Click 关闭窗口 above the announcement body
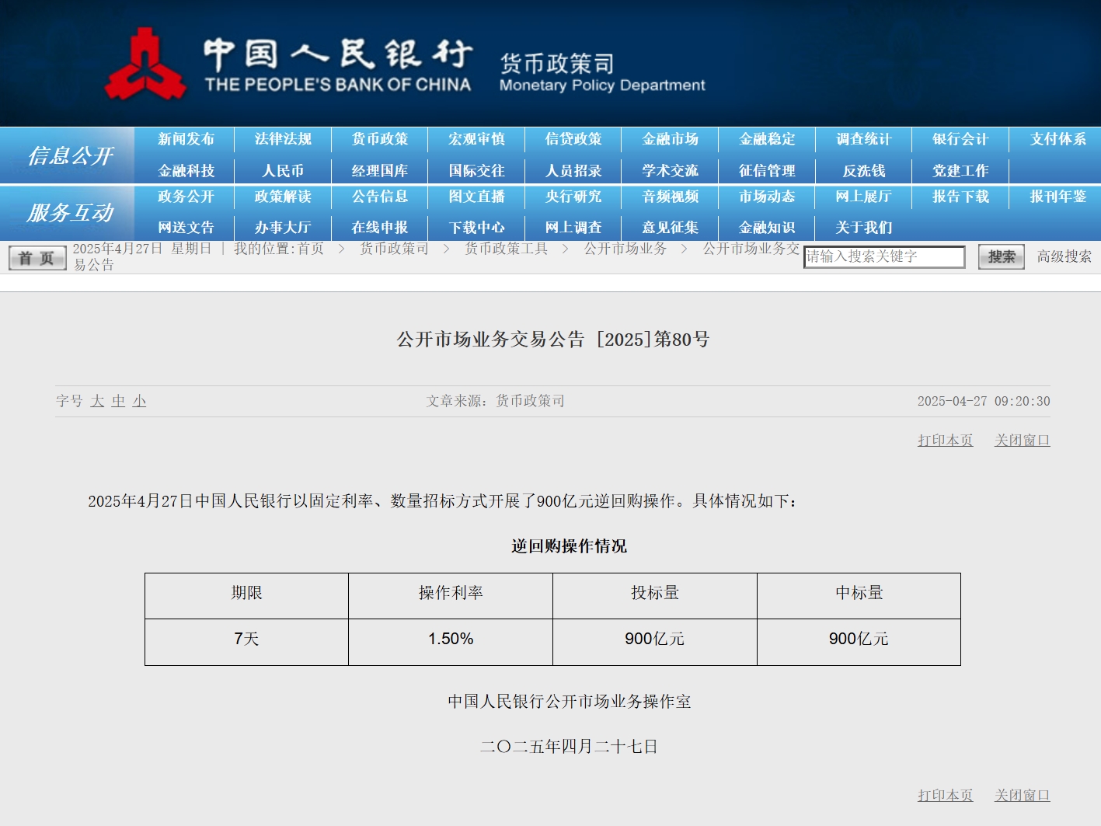The height and width of the screenshot is (826, 1101). [x=1023, y=441]
